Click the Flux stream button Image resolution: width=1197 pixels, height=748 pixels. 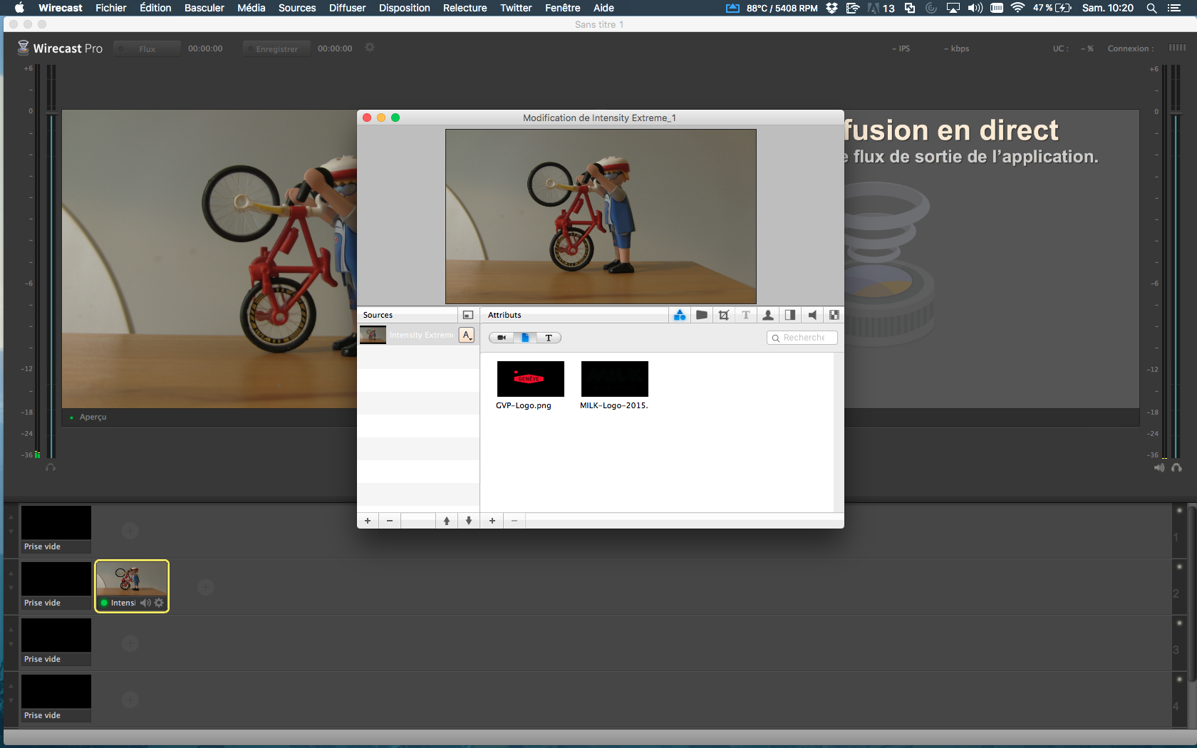click(147, 48)
